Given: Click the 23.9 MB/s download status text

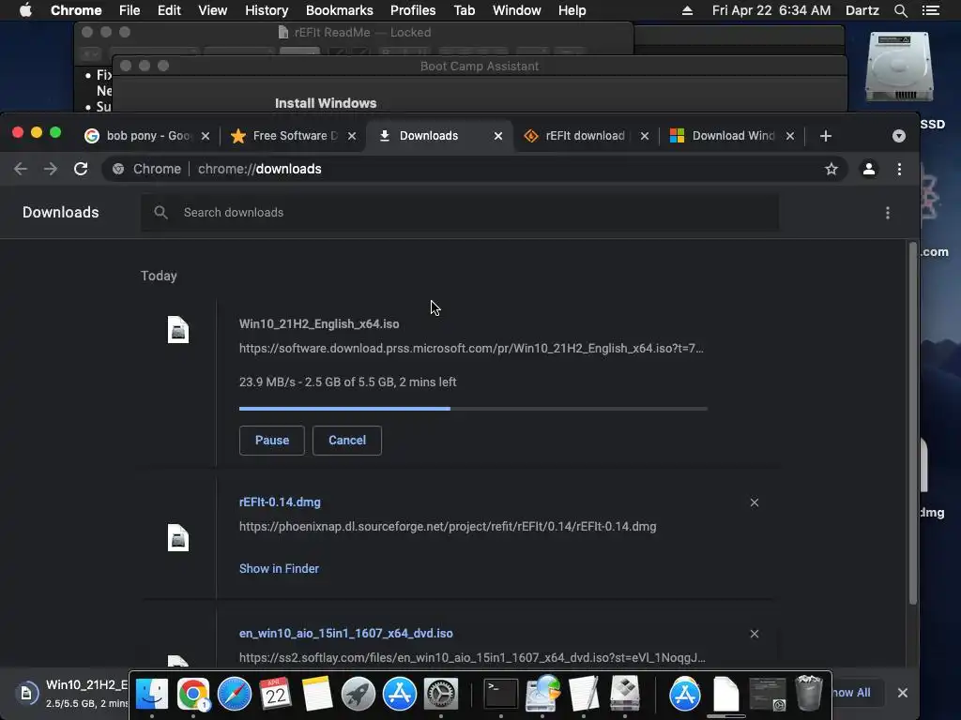Looking at the screenshot, I should tap(347, 382).
